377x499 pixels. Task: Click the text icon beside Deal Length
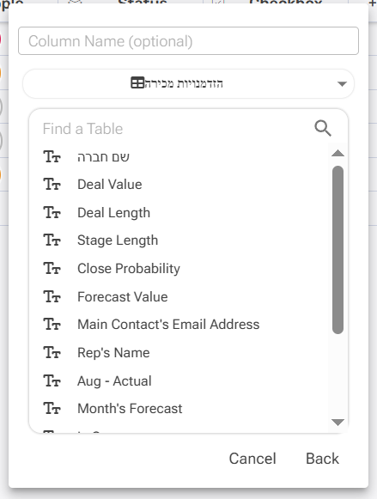52,213
